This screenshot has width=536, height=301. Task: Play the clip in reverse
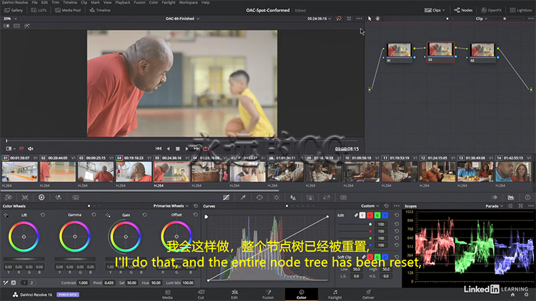point(168,148)
